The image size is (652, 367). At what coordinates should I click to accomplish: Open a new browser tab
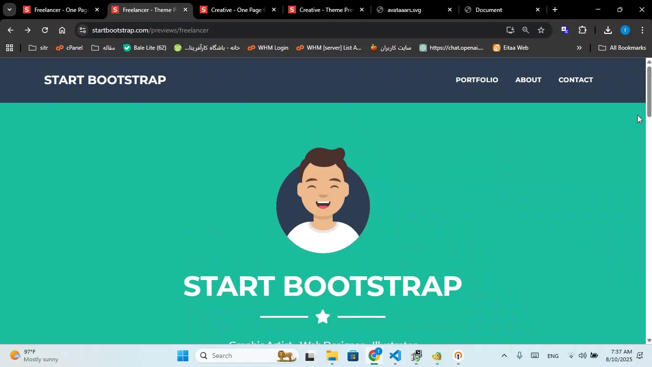pos(554,10)
